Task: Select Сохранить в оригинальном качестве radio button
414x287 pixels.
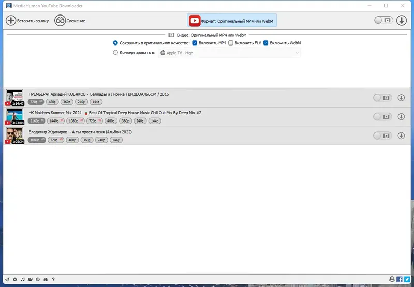Action: [x=115, y=43]
